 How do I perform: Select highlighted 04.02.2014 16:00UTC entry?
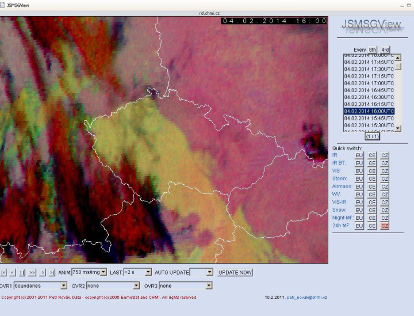pyautogui.click(x=369, y=111)
